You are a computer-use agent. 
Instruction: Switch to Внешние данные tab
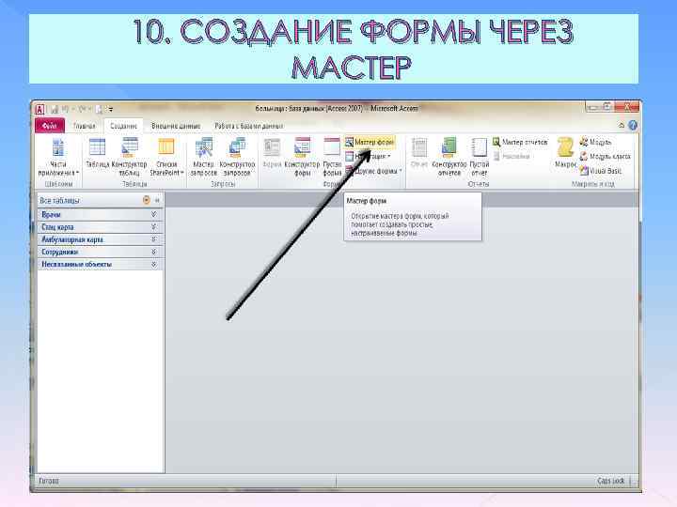click(176, 126)
